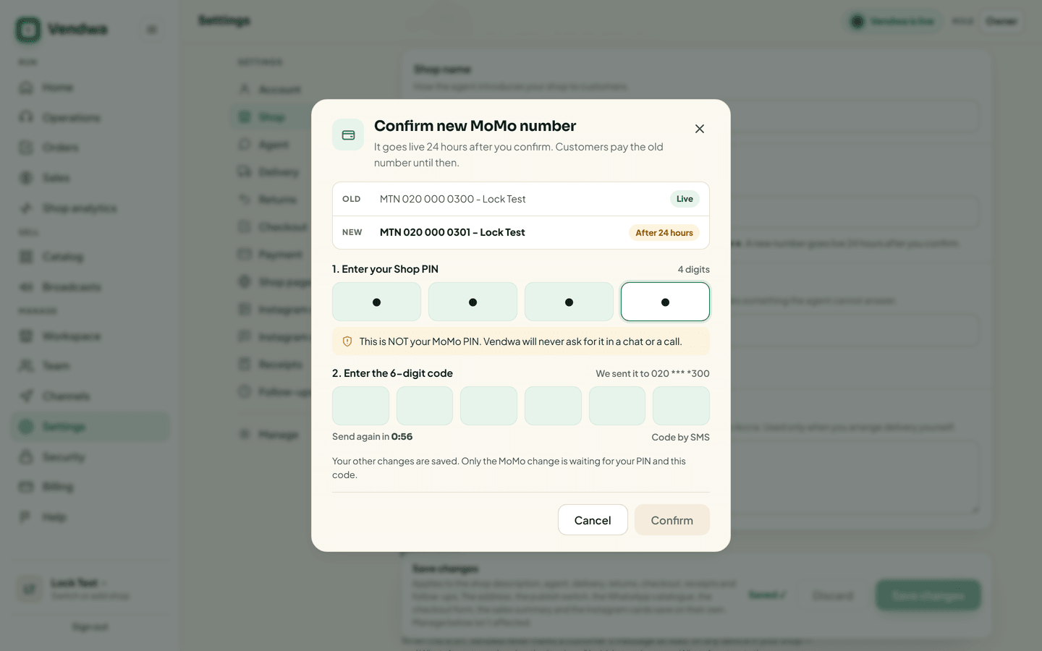Image resolution: width=1042 pixels, height=651 pixels.
Task: Open Shop analytics in the sidebar
Action: pyautogui.click(x=90, y=208)
